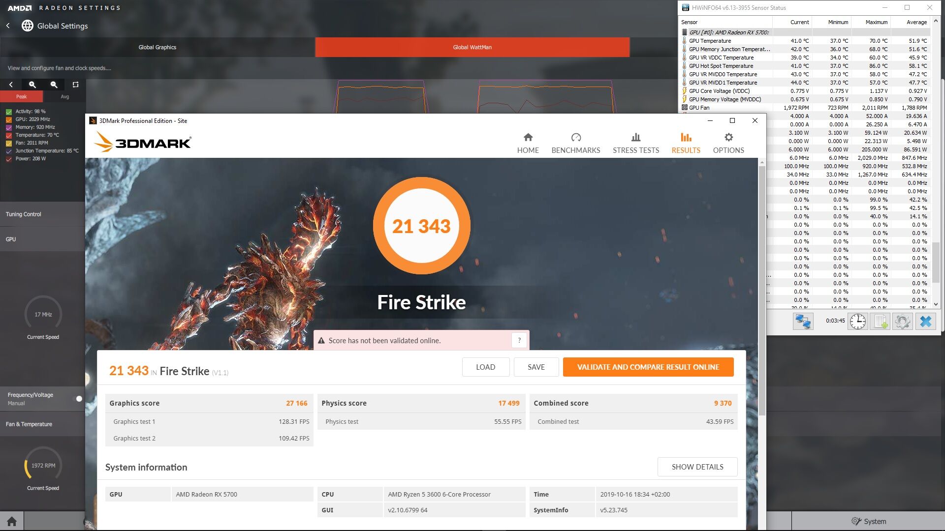Go back using arrow beside Global Settings
This screenshot has width=945, height=531.
click(8, 26)
